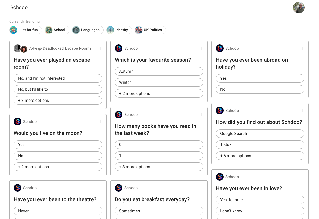Click Schdoo logo on breakfast poll card
The width and height of the screenshot is (319, 219).
click(x=119, y=188)
